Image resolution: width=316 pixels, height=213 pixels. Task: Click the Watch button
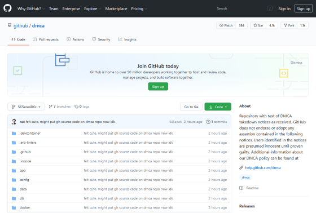226,25
